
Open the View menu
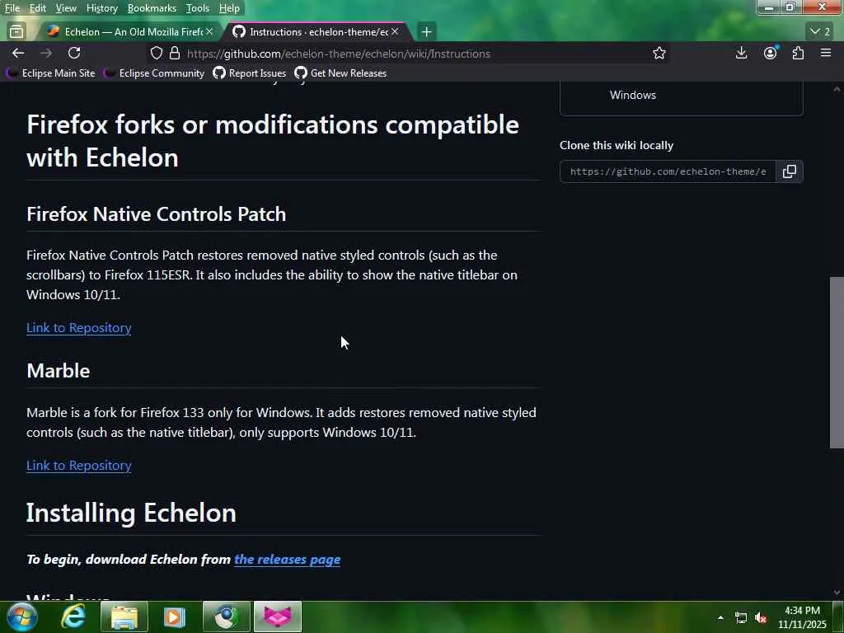(x=66, y=8)
